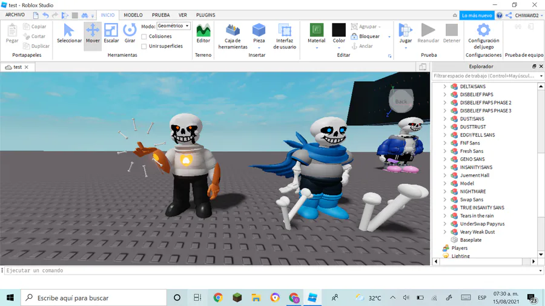Screen dimensions: 545x306
Task: Click Lo más nuevo button
Action: coord(477,15)
